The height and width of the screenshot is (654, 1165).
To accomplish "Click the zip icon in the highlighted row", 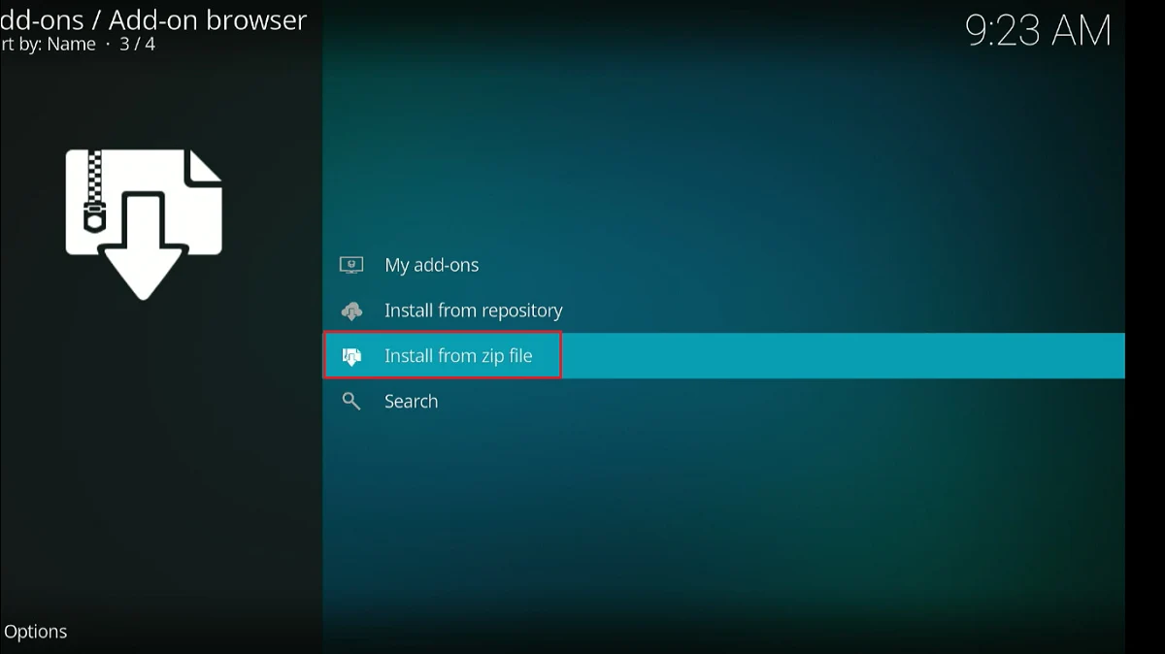I will click(351, 356).
